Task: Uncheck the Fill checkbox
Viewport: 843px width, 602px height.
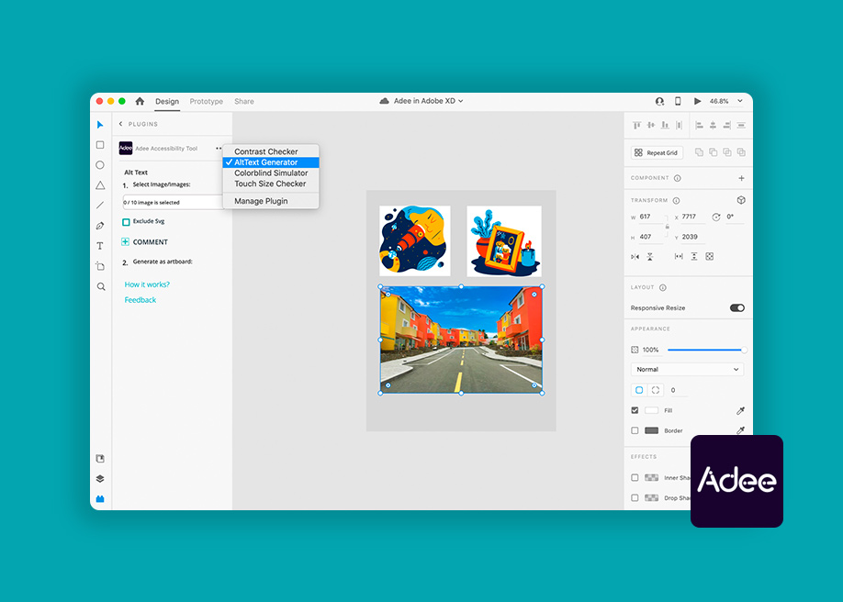Action: (633, 410)
